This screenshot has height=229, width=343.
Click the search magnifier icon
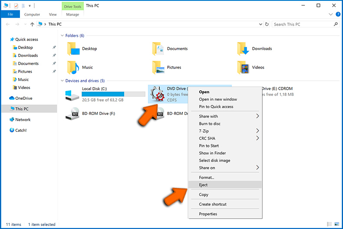click(336, 24)
